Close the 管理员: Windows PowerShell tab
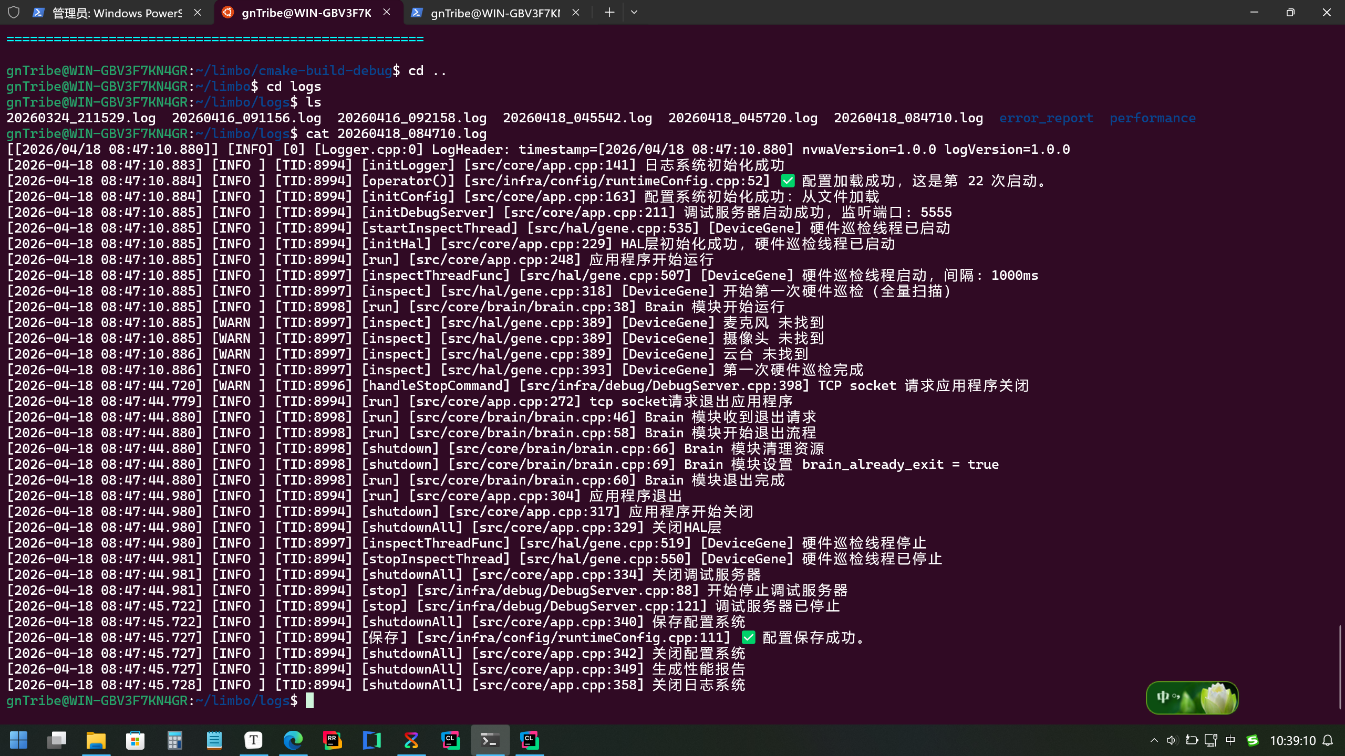This screenshot has width=1345, height=756. [x=198, y=13]
